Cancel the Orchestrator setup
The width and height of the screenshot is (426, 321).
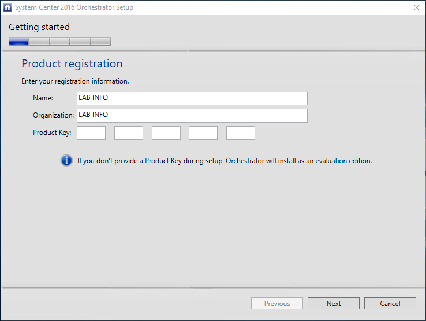click(390, 304)
